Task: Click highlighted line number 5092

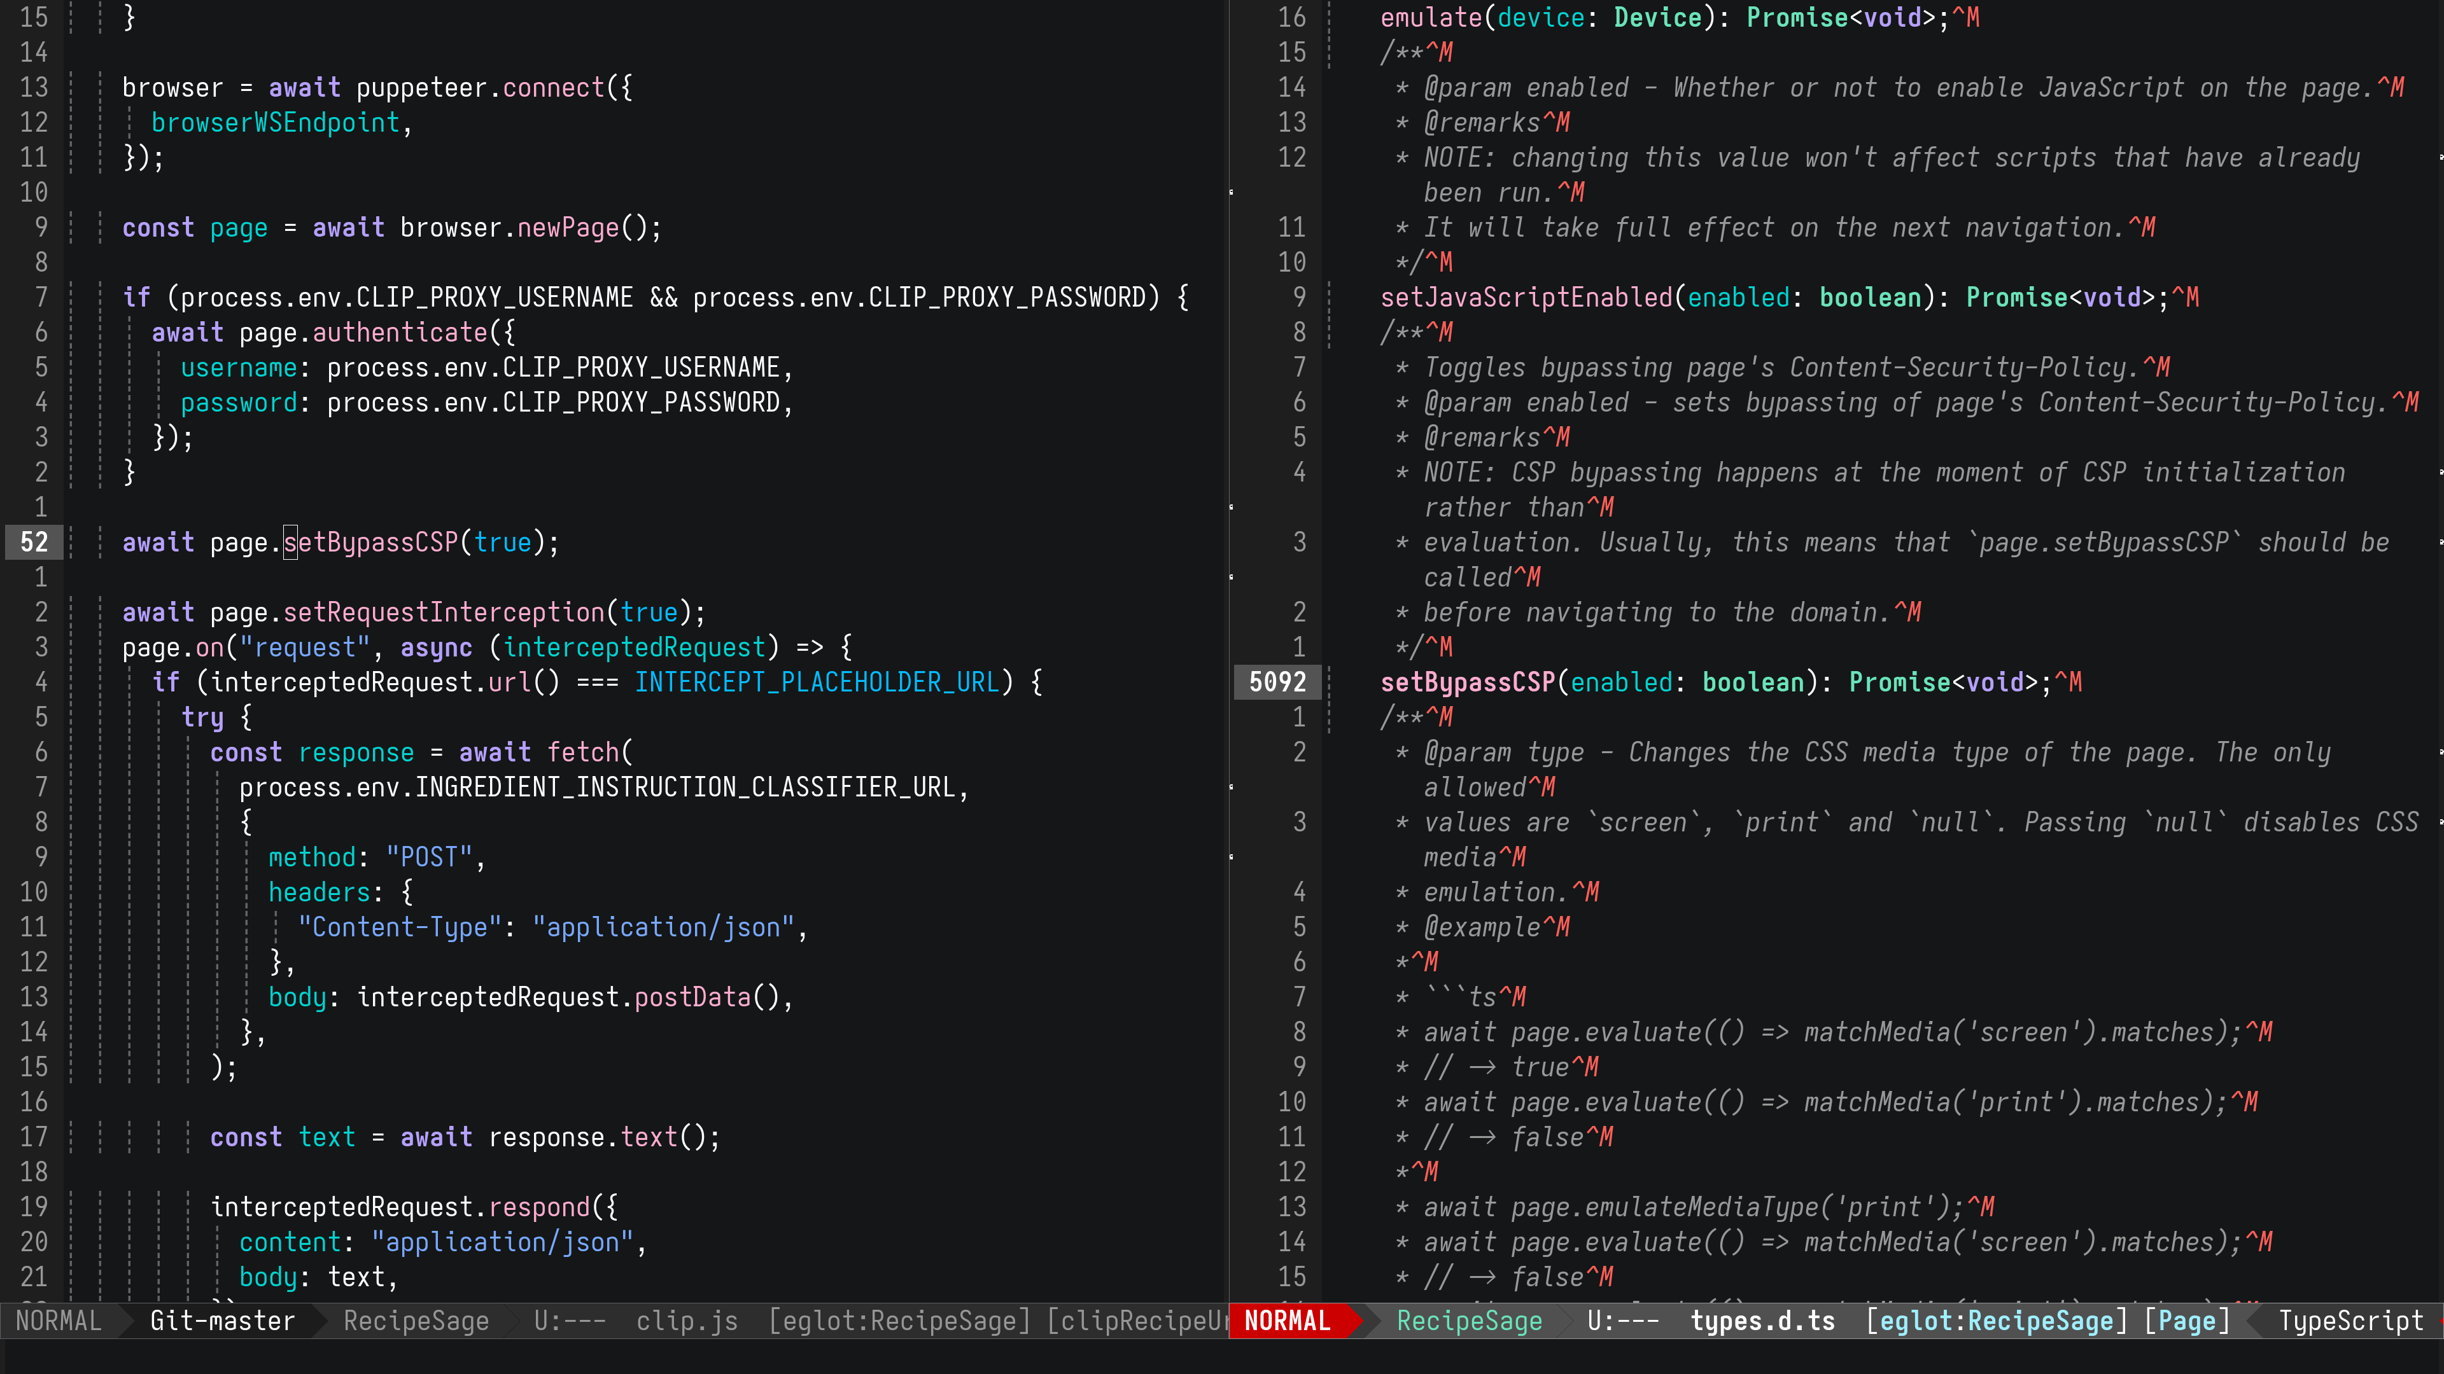Action: 1277,682
